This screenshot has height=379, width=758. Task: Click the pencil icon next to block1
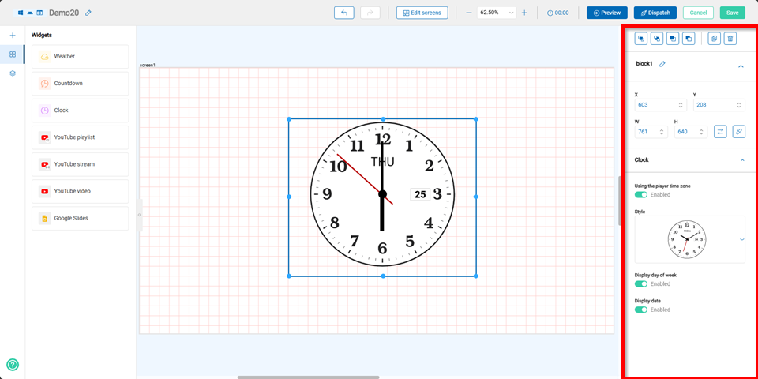(x=662, y=64)
